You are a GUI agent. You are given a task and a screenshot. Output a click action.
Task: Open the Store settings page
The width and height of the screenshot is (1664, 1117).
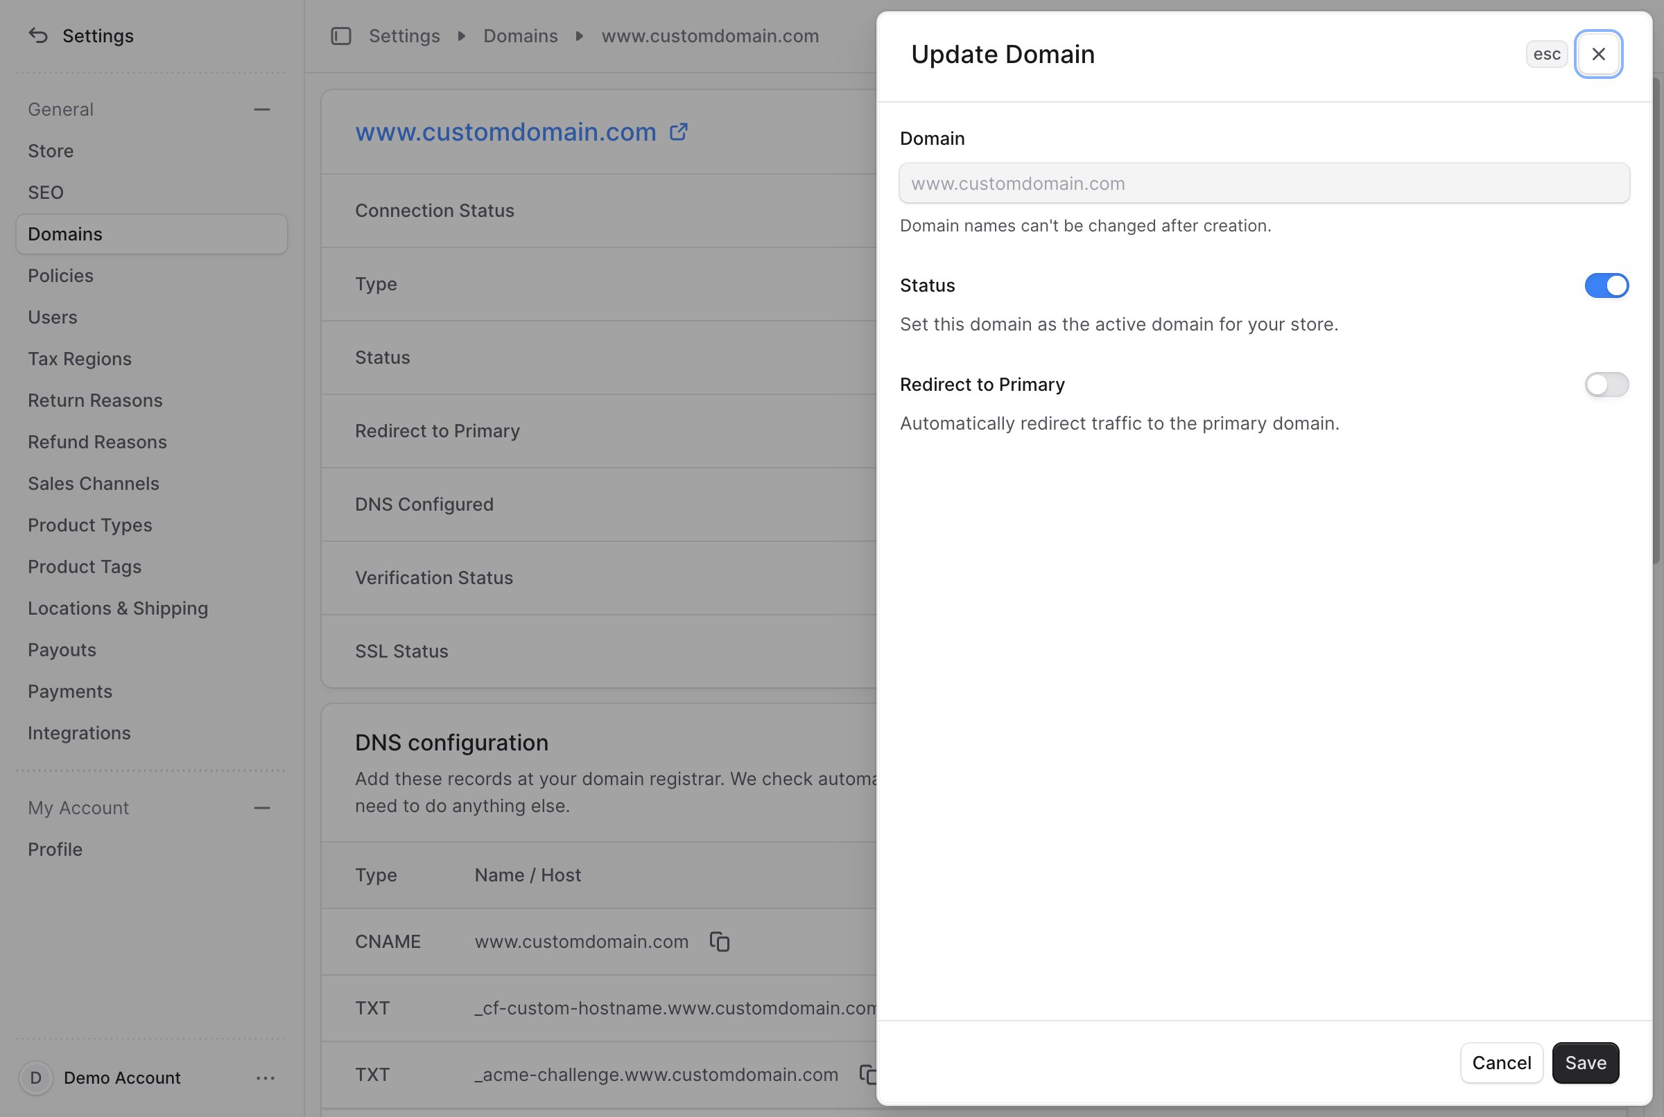[x=152, y=151]
